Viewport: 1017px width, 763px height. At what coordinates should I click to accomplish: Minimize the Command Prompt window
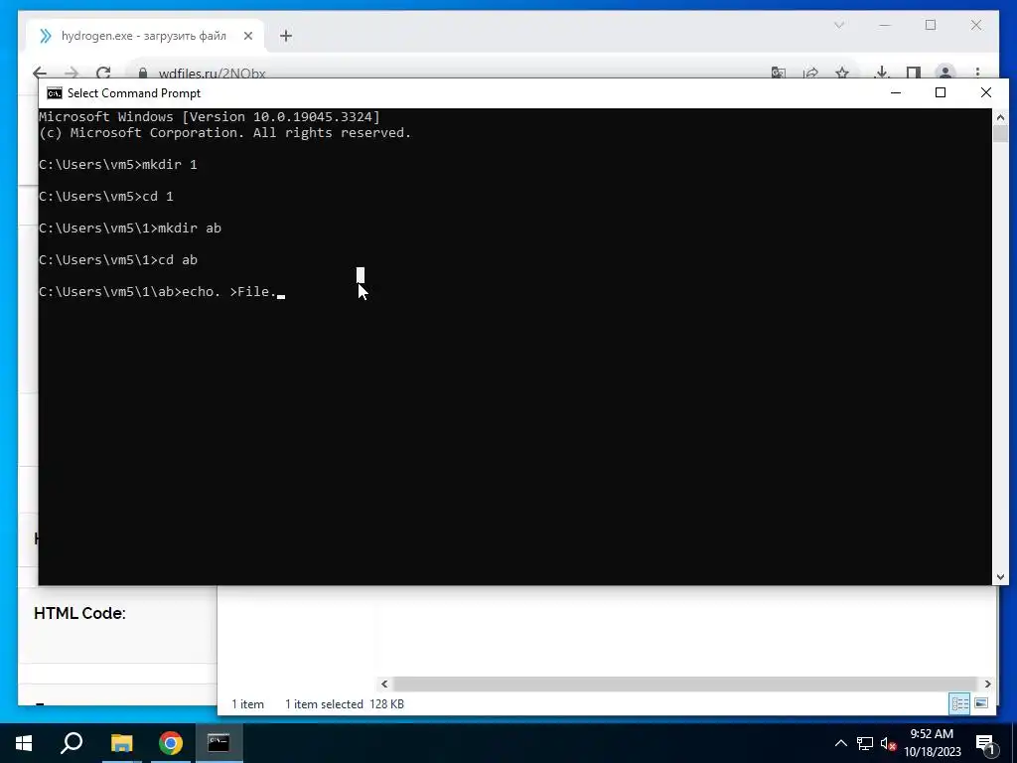click(896, 92)
